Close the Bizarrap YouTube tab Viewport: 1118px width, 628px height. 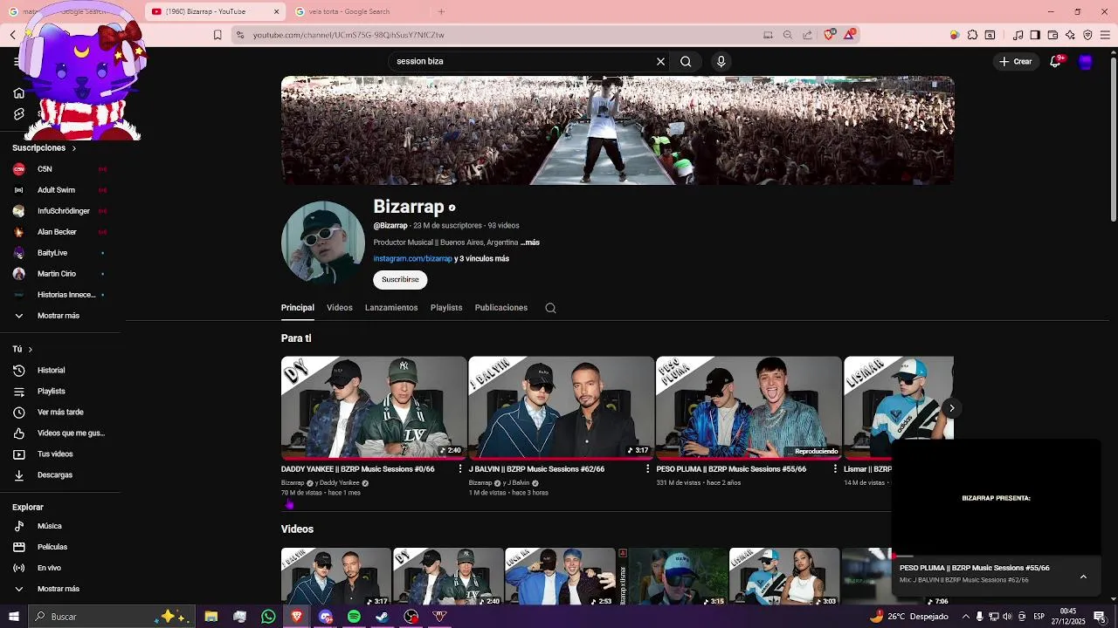point(277,11)
